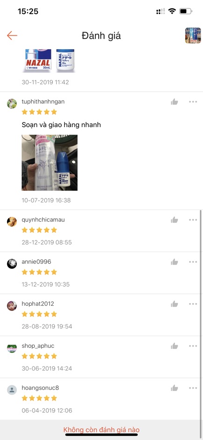Open username link tuphithanhngan
Image resolution: width=203 pixels, height=440 pixels.
pos(43,101)
